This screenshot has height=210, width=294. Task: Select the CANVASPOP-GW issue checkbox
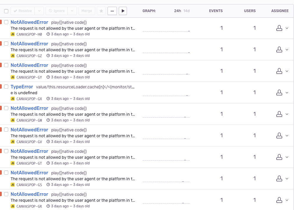point(6,108)
